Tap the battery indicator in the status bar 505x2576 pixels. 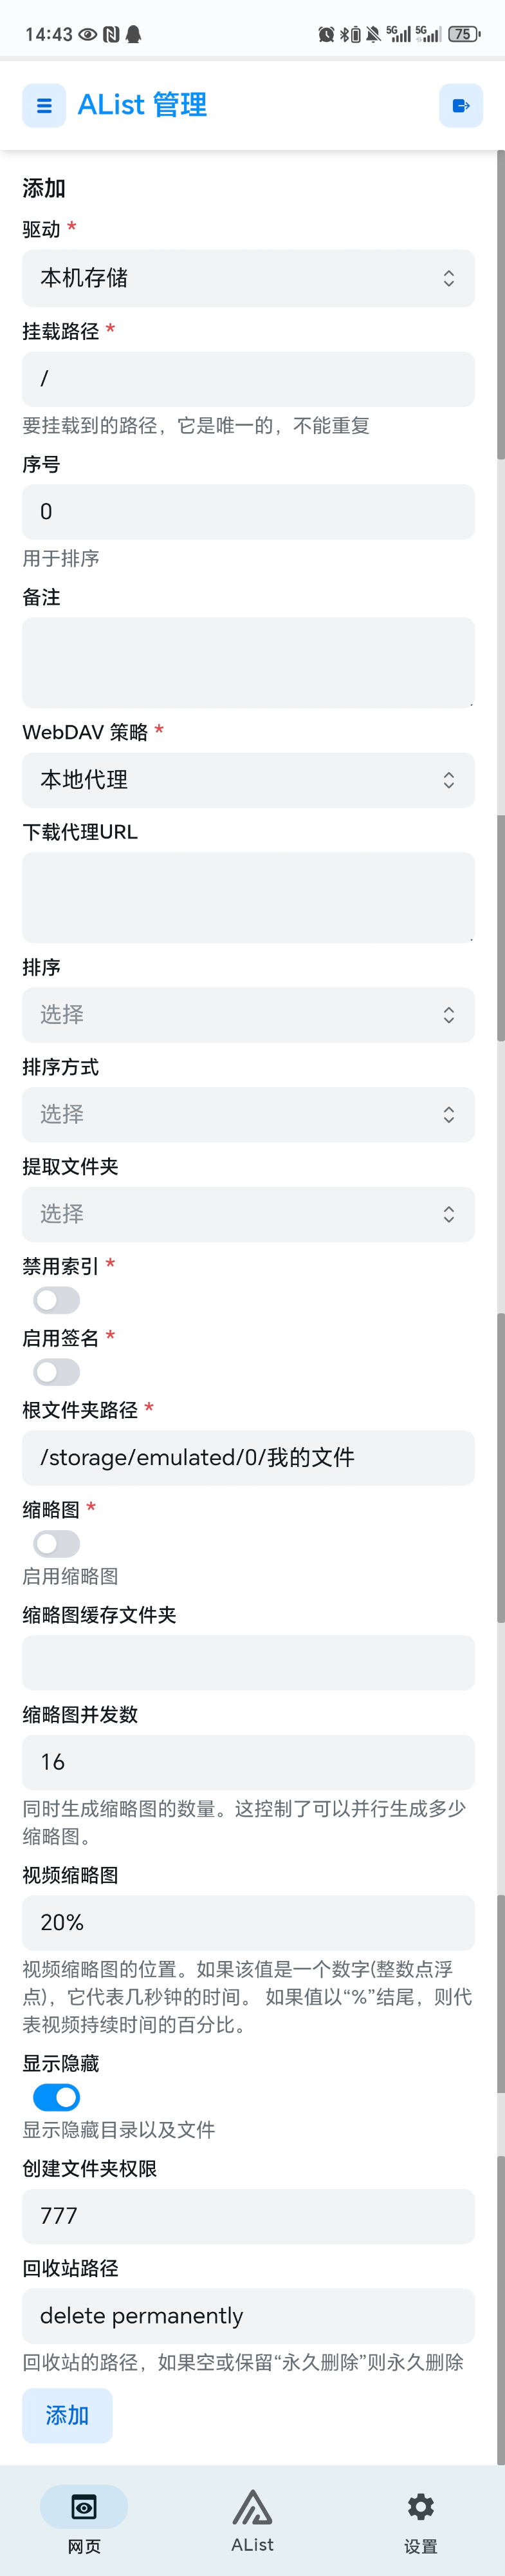pos(463,34)
